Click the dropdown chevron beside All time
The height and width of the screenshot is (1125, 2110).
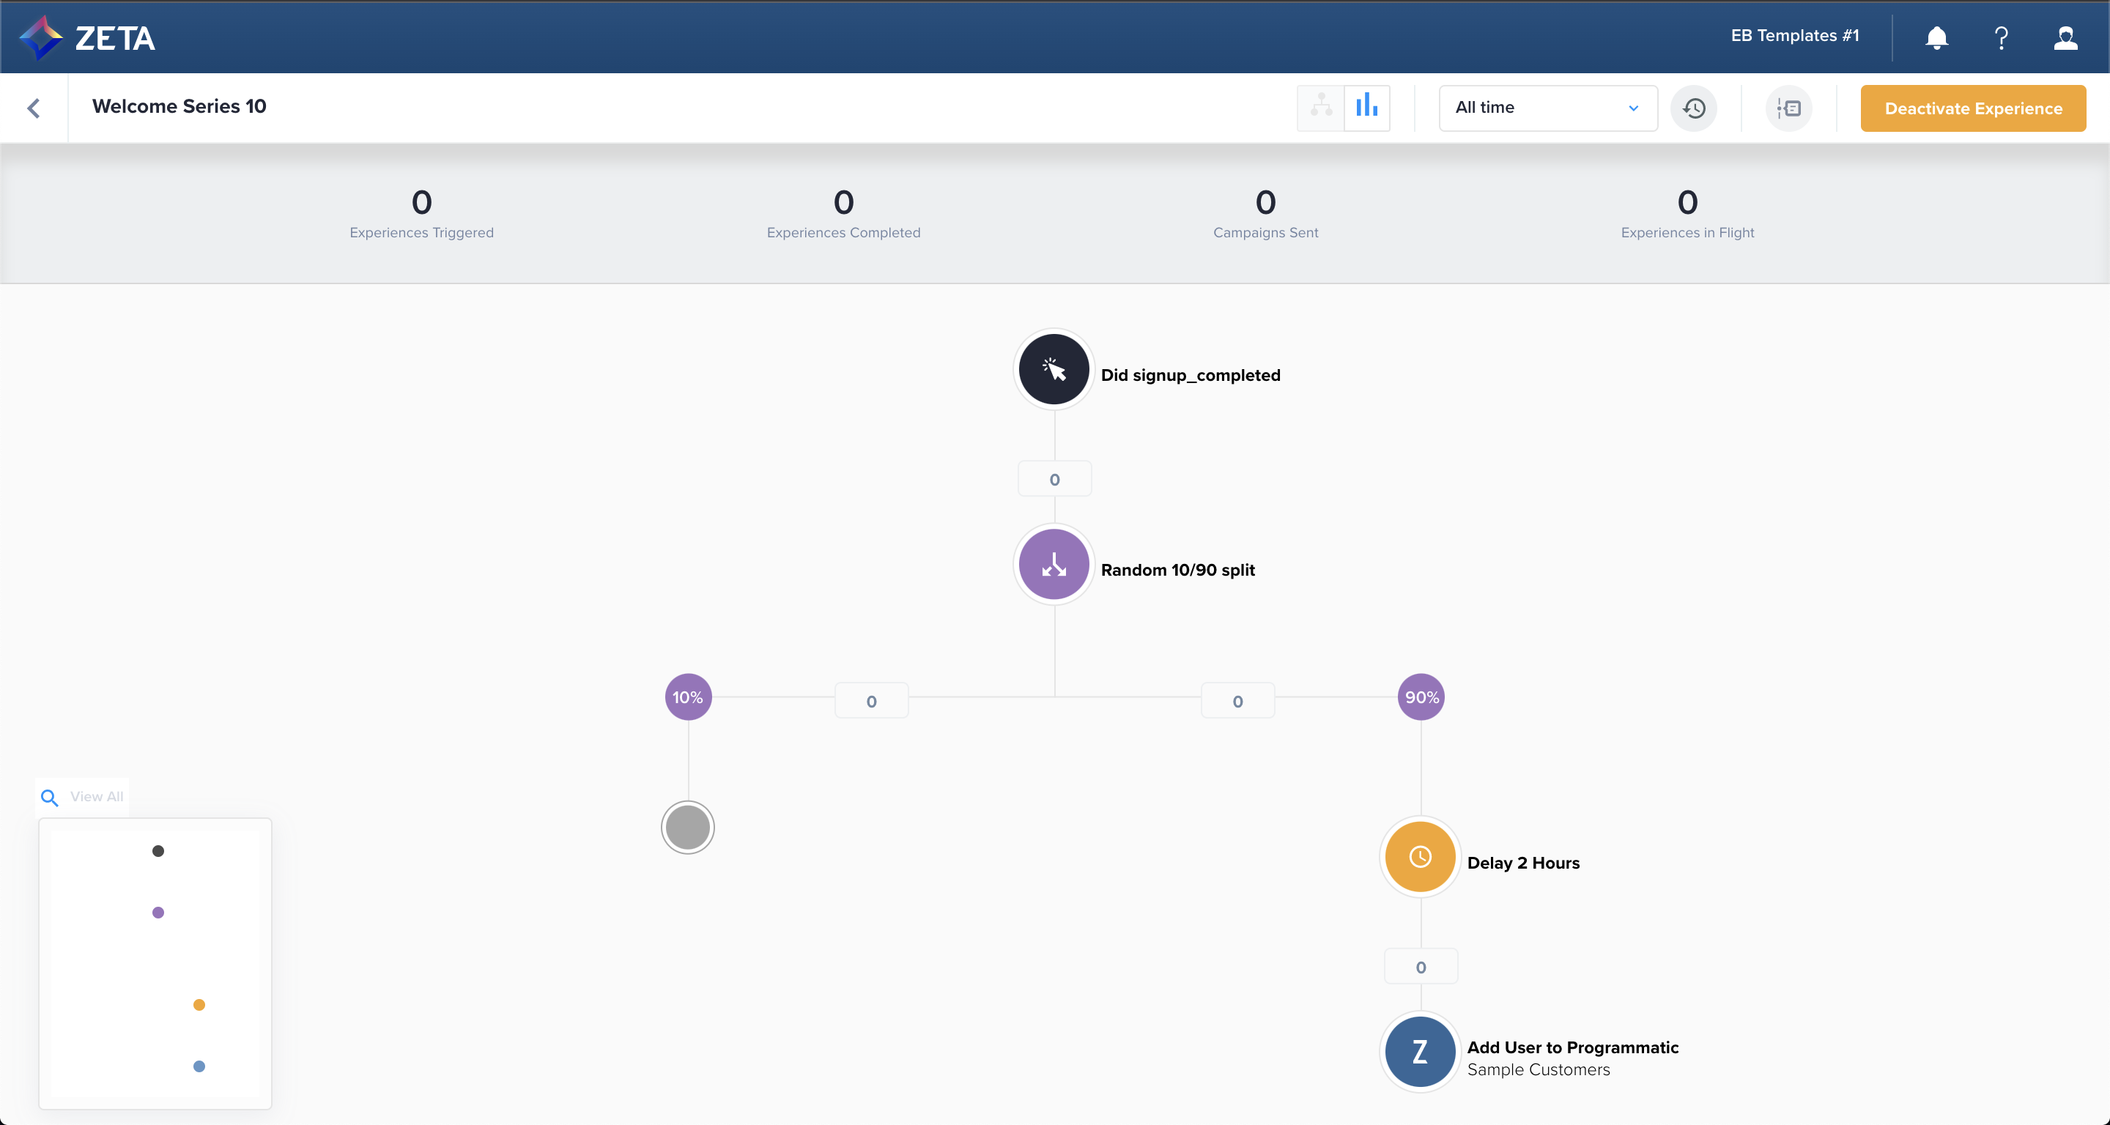[x=1633, y=108]
